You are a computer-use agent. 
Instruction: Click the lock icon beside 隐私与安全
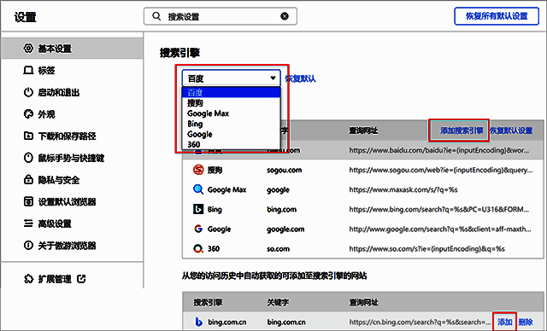pyautogui.click(x=28, y=179)
